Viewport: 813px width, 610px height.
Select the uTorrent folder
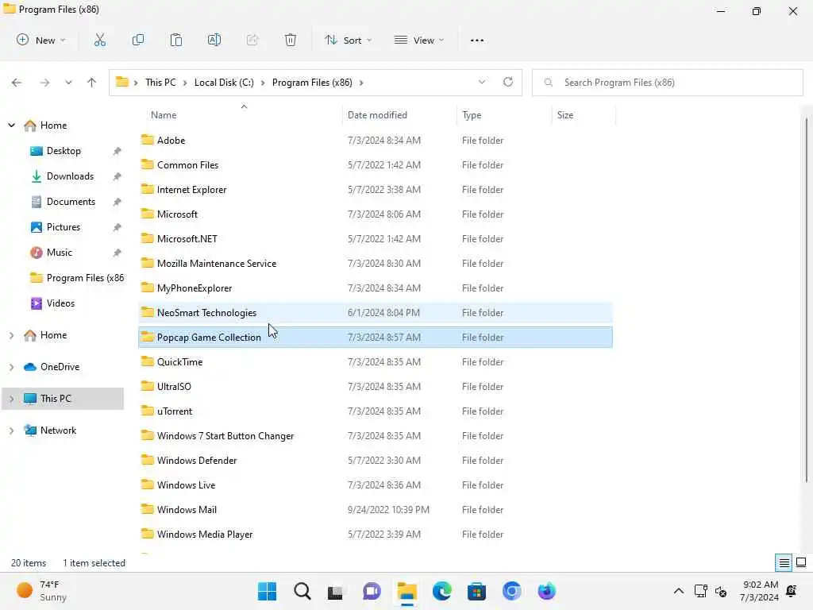coord(376,411)
